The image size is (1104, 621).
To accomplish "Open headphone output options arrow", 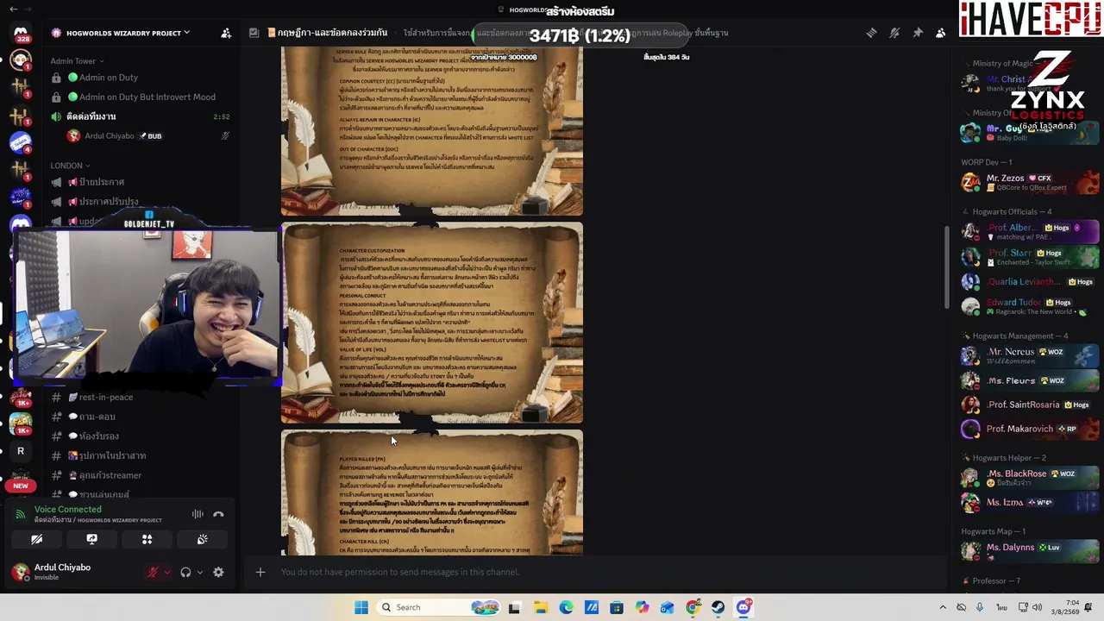I will pyautogui.click(x=200, y=572).
